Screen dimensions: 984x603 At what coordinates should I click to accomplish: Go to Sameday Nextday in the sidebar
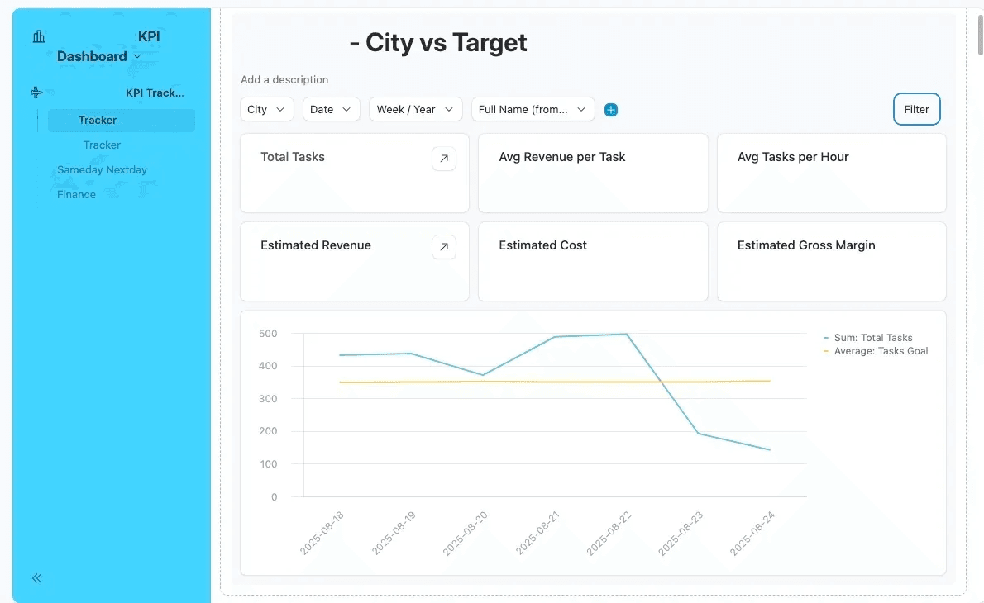102,170
